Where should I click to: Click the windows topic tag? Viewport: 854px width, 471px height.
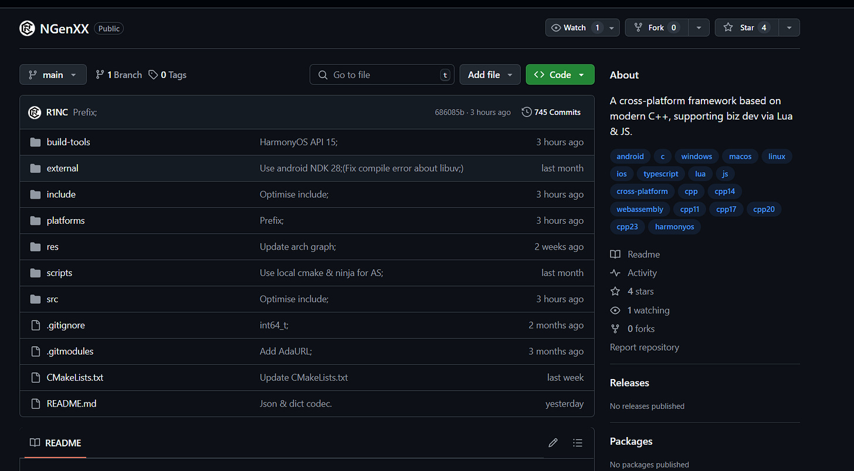(x=697, y=156)
